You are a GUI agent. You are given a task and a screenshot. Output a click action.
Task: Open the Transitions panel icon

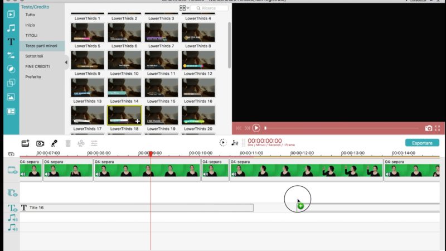[x=11, y=55]
